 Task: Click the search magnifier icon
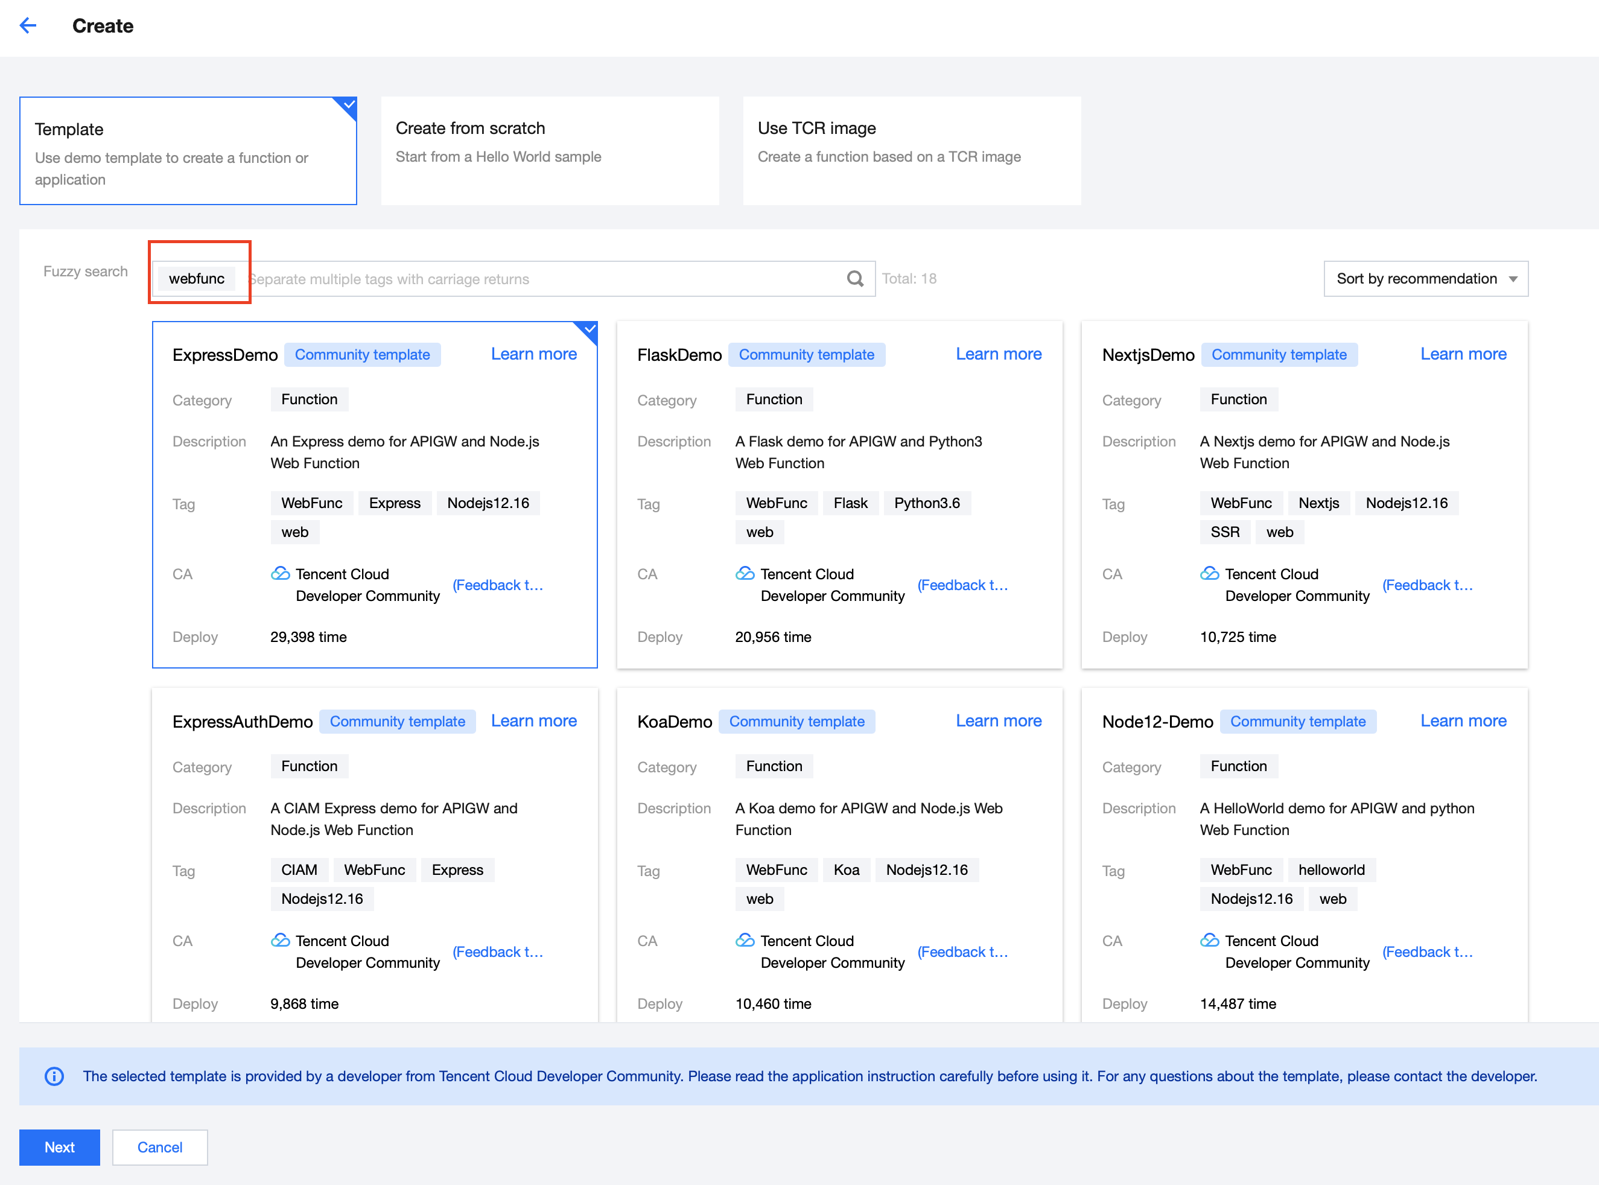(x=854, y=278)
